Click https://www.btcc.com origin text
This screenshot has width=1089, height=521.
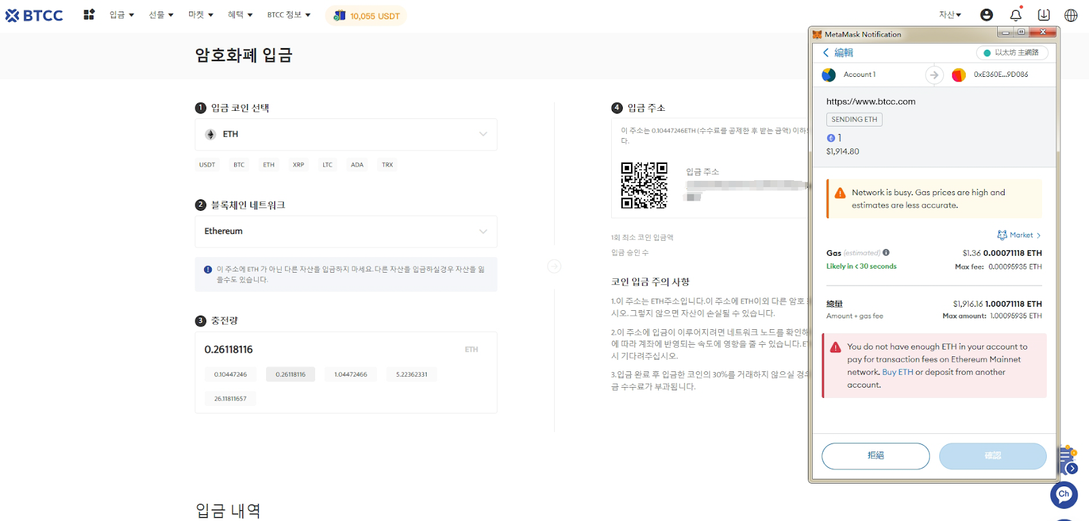coord(871,101)
